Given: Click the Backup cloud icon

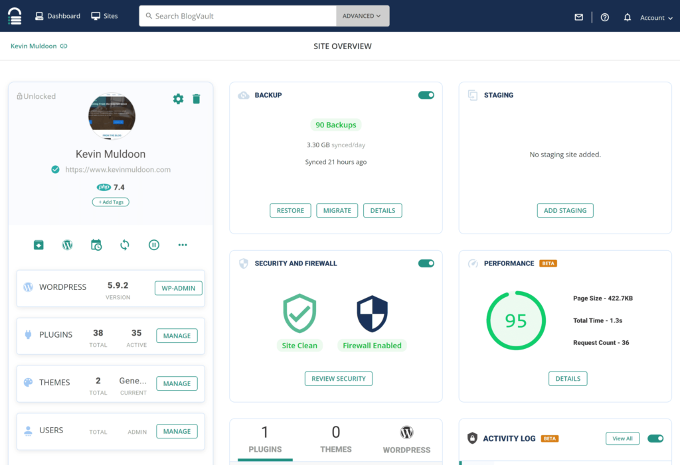Looking at the screenshot, I should (x=244, y=95).
